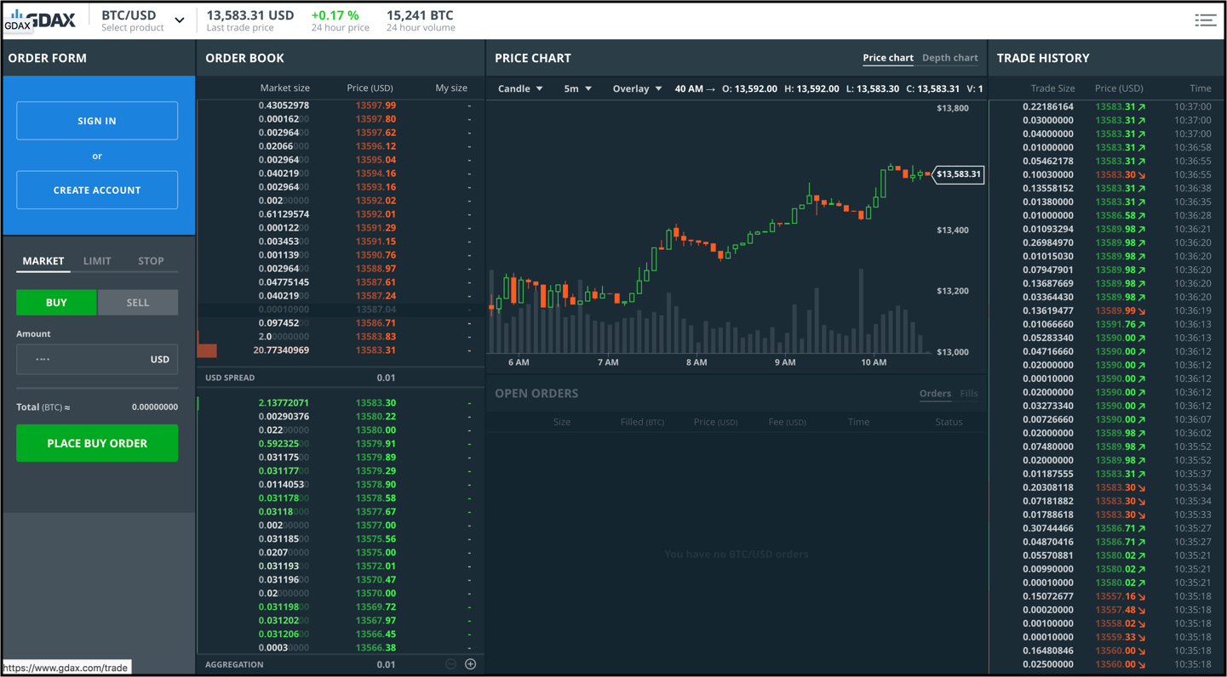Screen dimensions: 1227x677
Task: Click the 15,241 BTC 24 hour volume
Action: [420, 15]
